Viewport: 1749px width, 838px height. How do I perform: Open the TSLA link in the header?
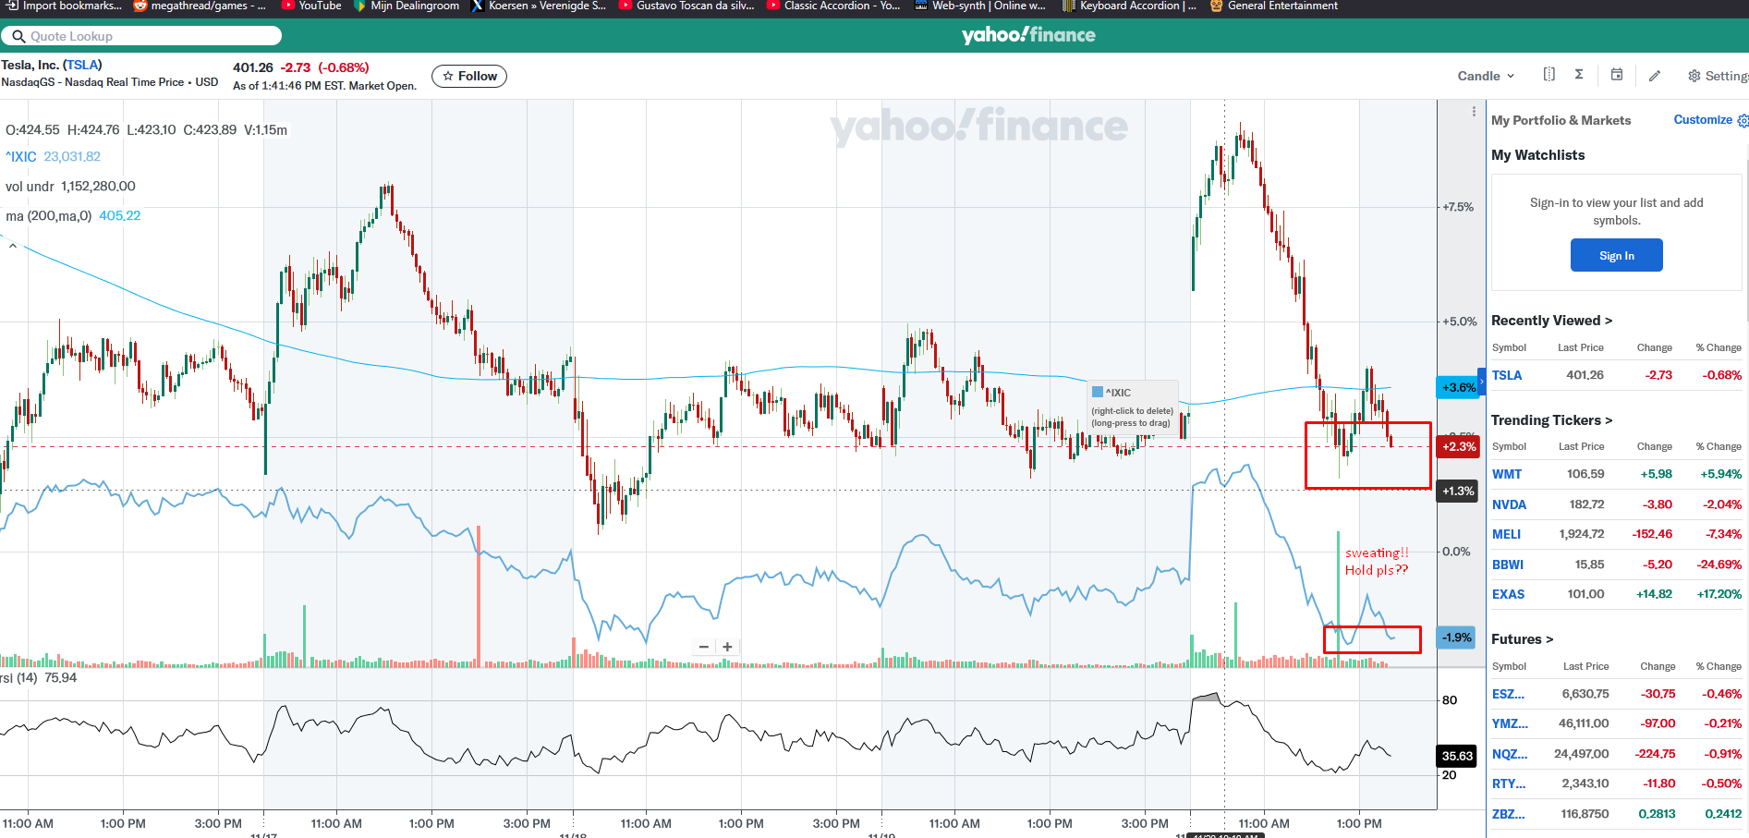82,65
